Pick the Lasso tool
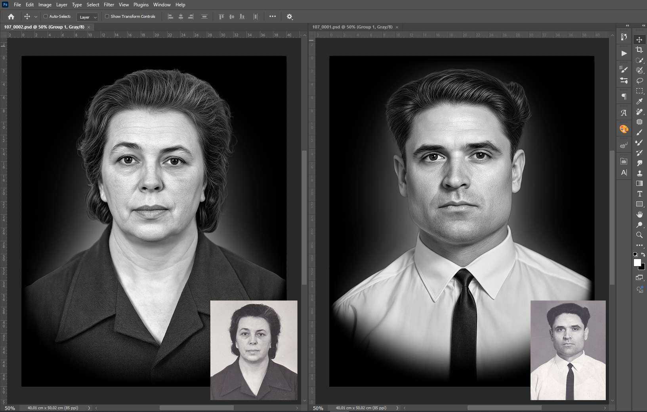The height and width of the screenshot is (412, 647). 639,81
